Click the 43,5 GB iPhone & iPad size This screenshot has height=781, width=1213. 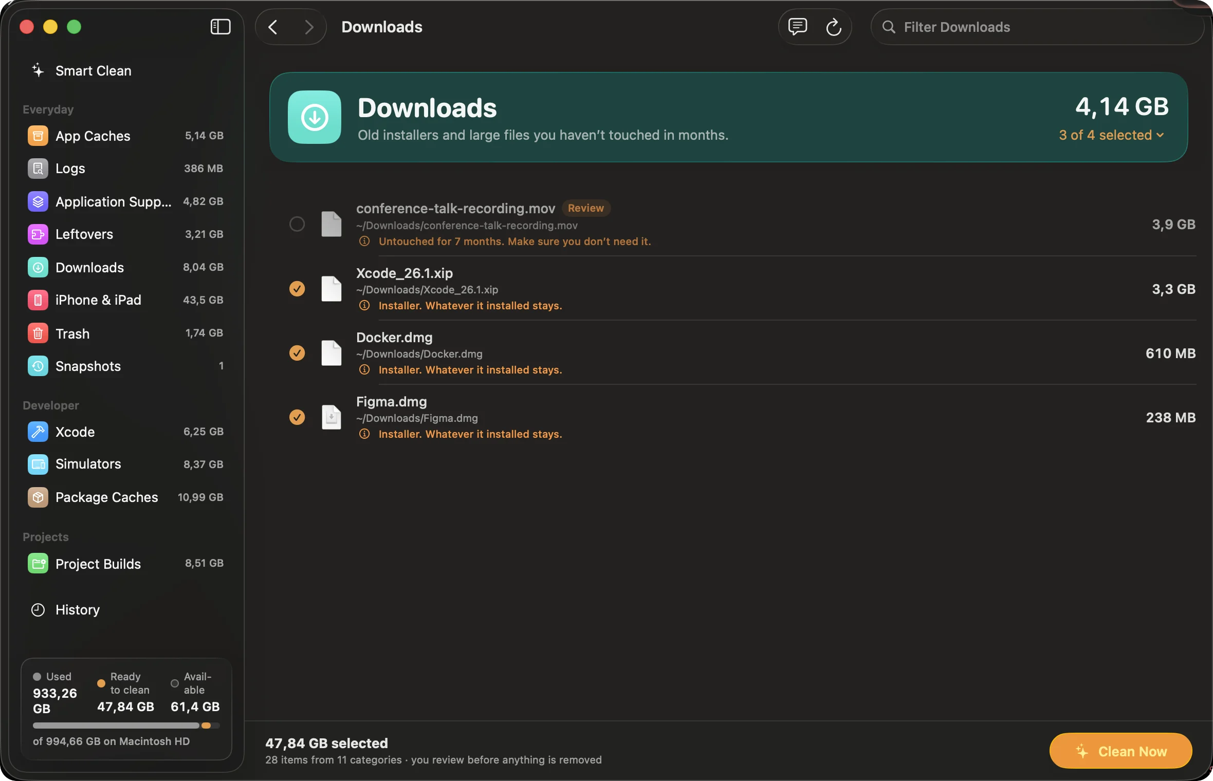click(x=203, y=300)
